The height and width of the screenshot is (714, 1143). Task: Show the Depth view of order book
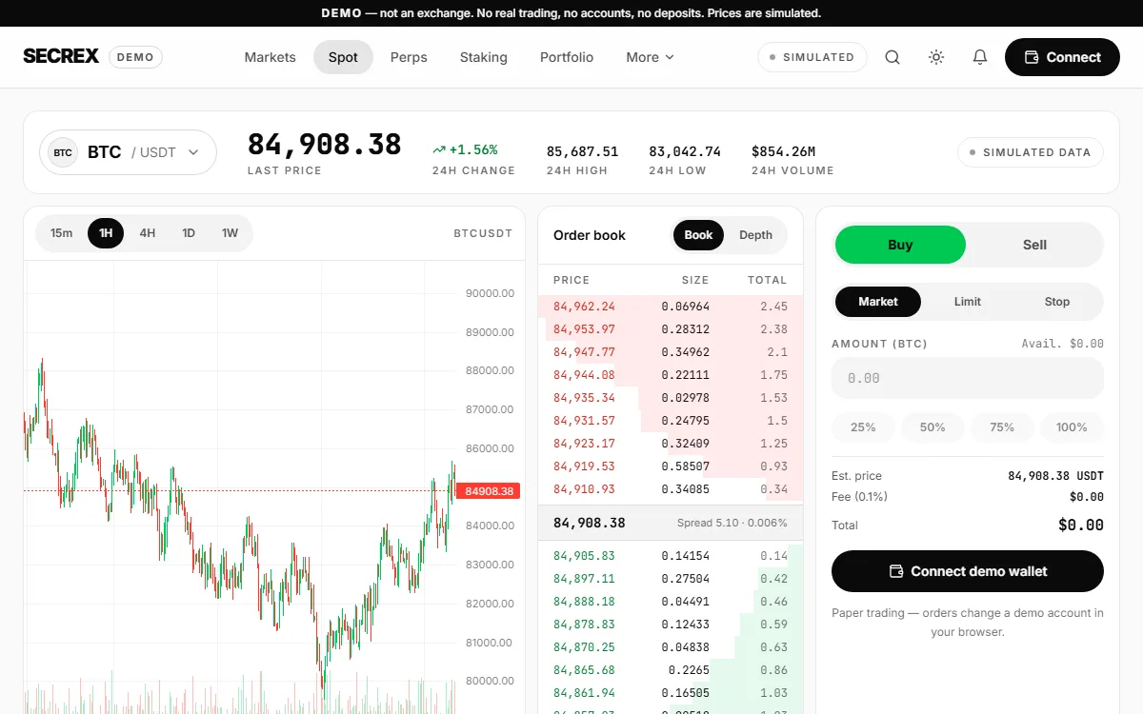point(756,235)
